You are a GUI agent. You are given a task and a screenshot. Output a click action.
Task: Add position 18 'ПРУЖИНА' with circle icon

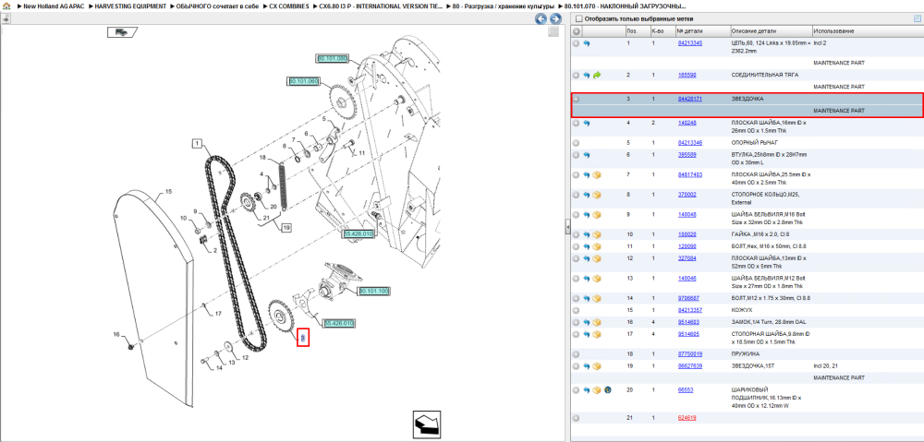577,354
